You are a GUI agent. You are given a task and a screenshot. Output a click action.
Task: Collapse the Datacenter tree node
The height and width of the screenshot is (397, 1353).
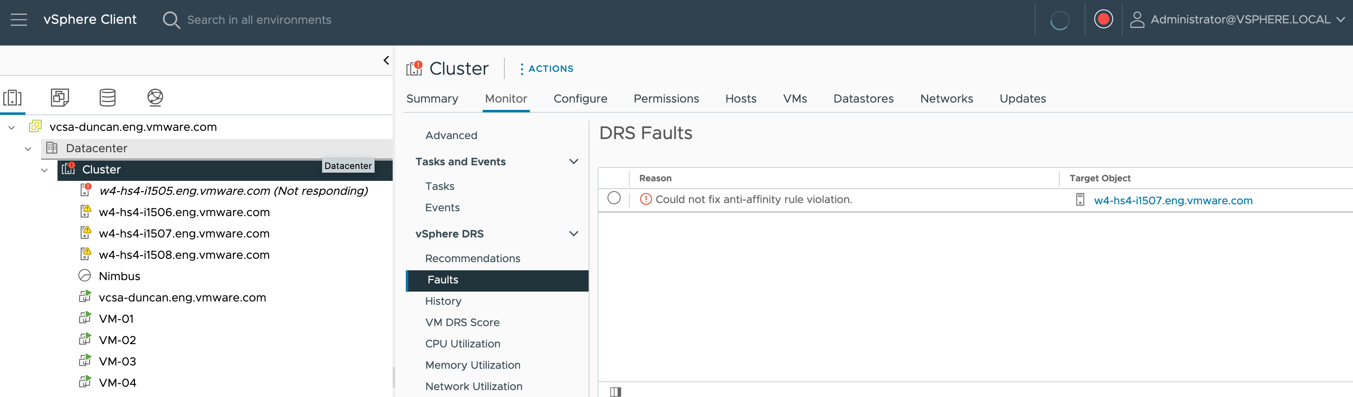[28, 149]
